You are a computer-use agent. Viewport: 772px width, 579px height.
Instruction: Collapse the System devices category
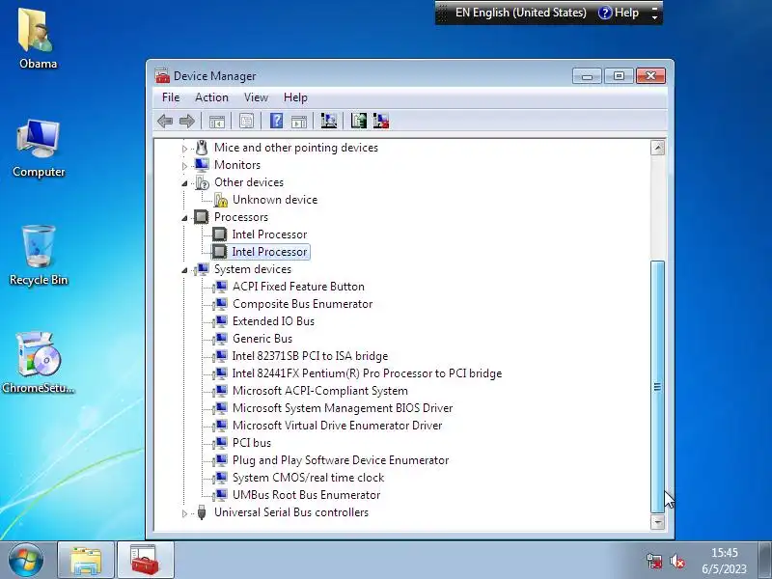coord(184,270)
